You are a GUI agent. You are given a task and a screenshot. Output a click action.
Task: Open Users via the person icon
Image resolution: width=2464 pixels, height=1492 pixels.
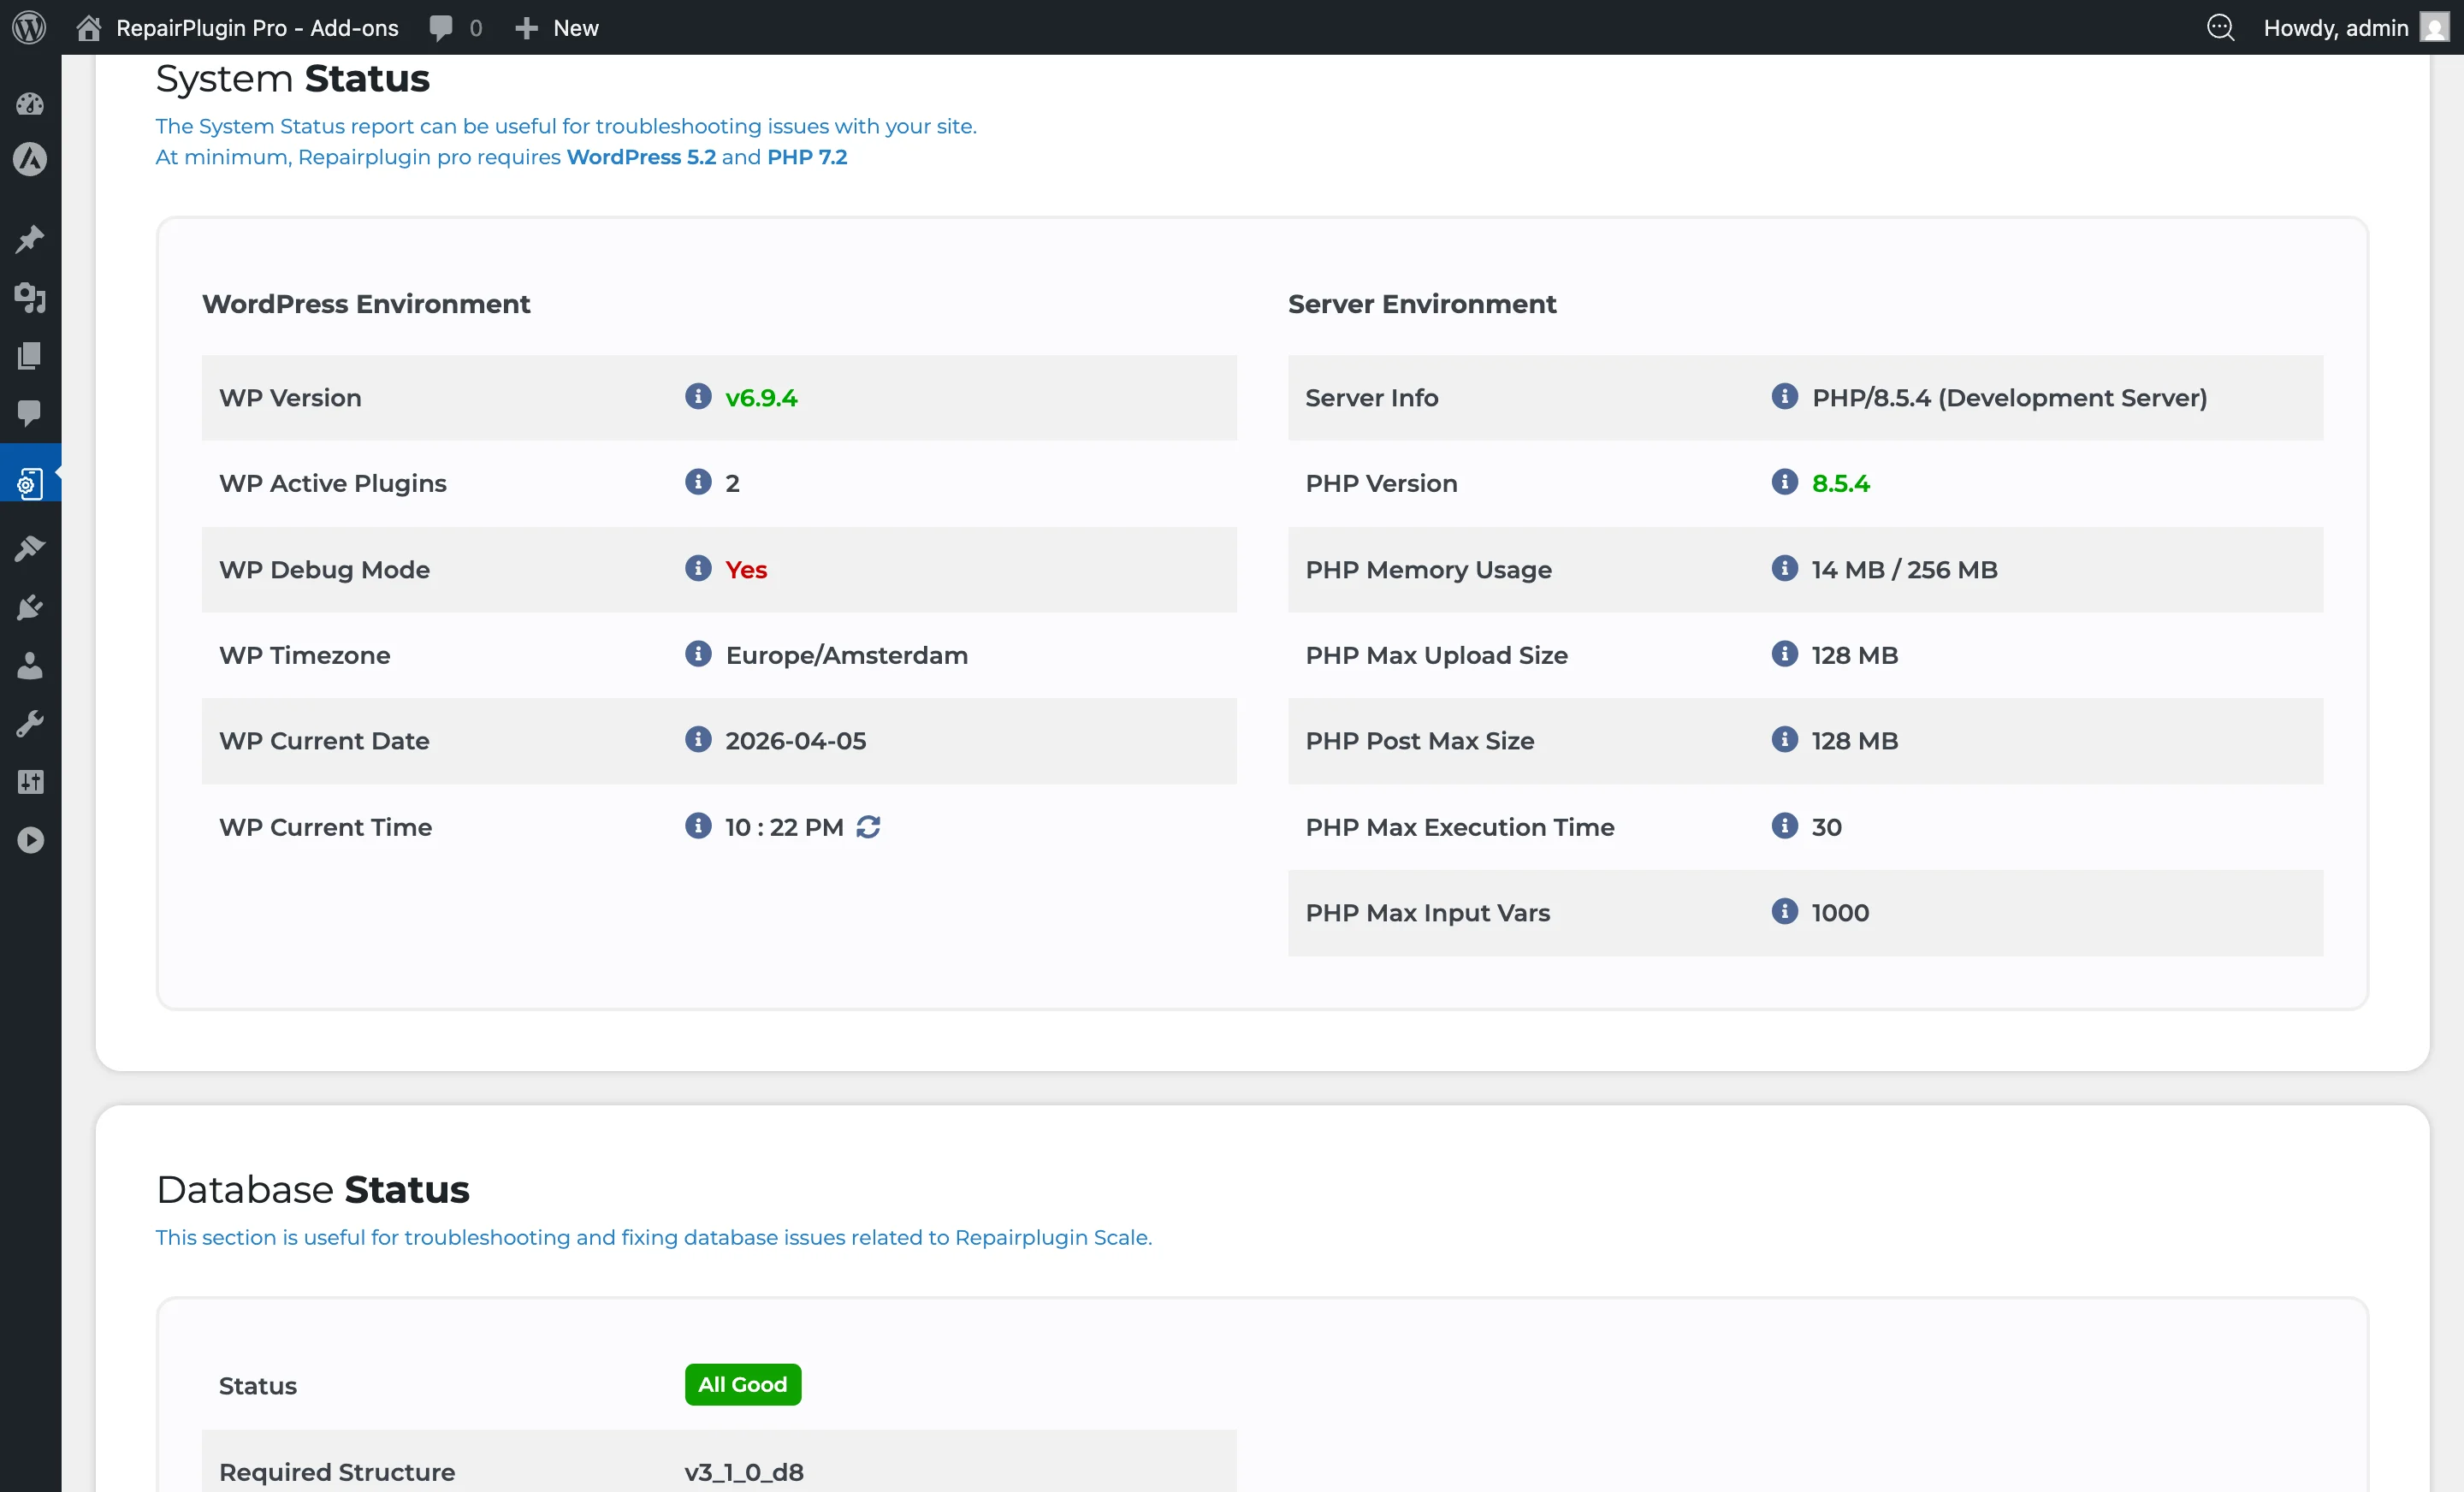pos(29,665)
